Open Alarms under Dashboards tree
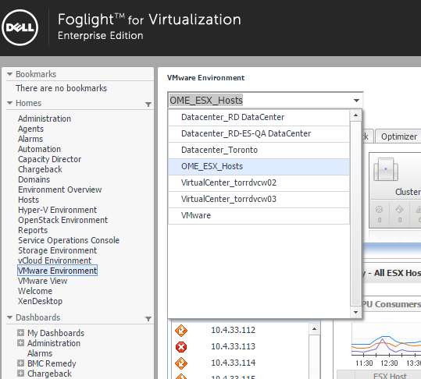 pyautogui.click(x=40, y=353)
